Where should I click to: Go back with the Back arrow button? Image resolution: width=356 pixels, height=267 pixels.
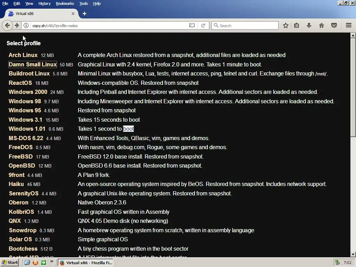coord(7,25)
